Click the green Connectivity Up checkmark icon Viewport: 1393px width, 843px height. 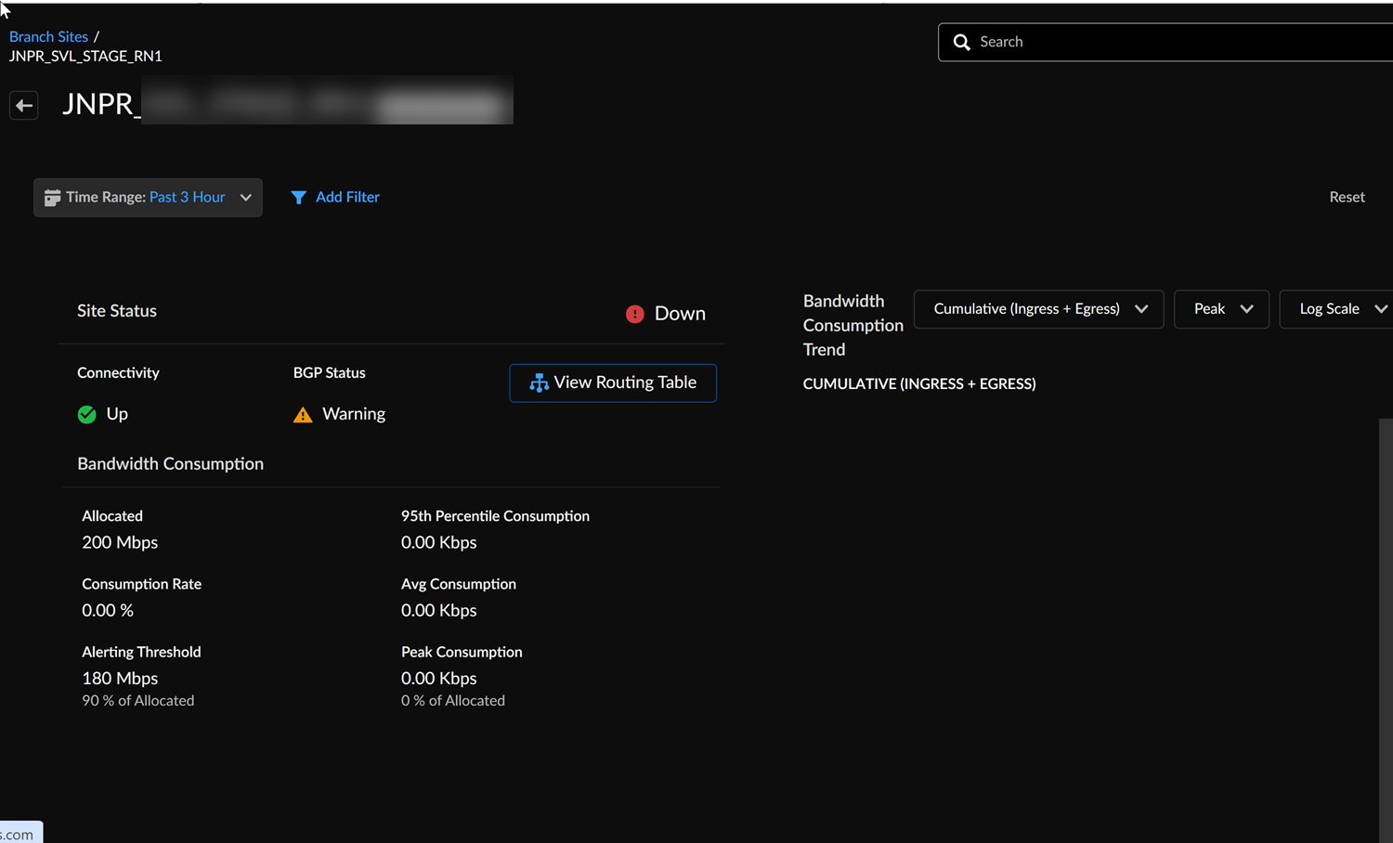click(87, 414)
